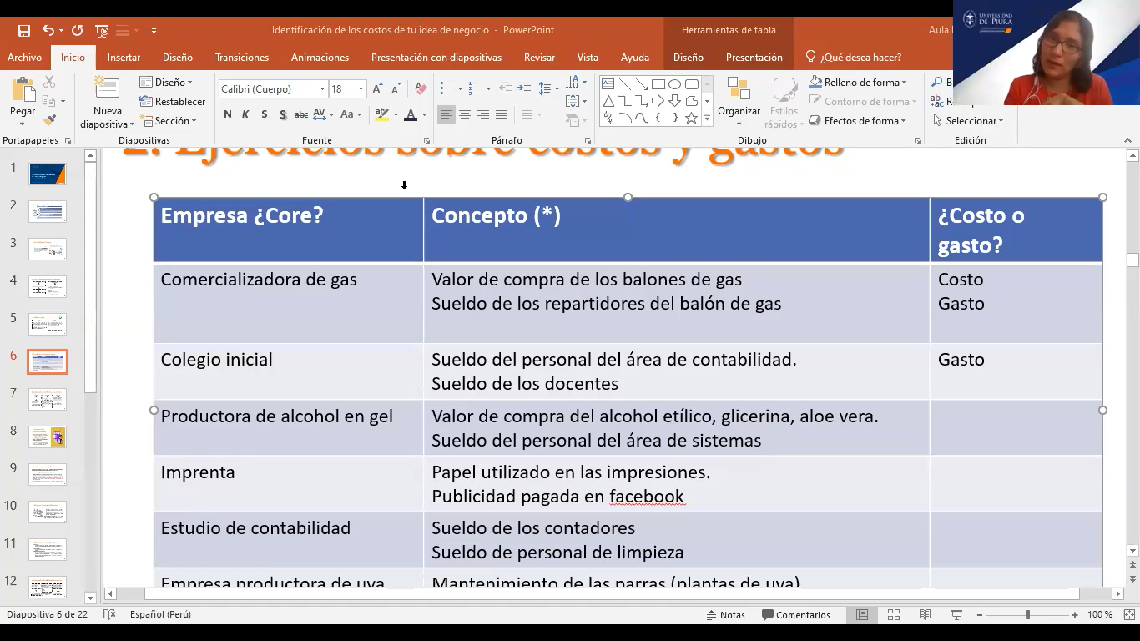Select the star shape in shapes gallery
This screenshot has height=641, width=1140.
[x=691, y=119]
